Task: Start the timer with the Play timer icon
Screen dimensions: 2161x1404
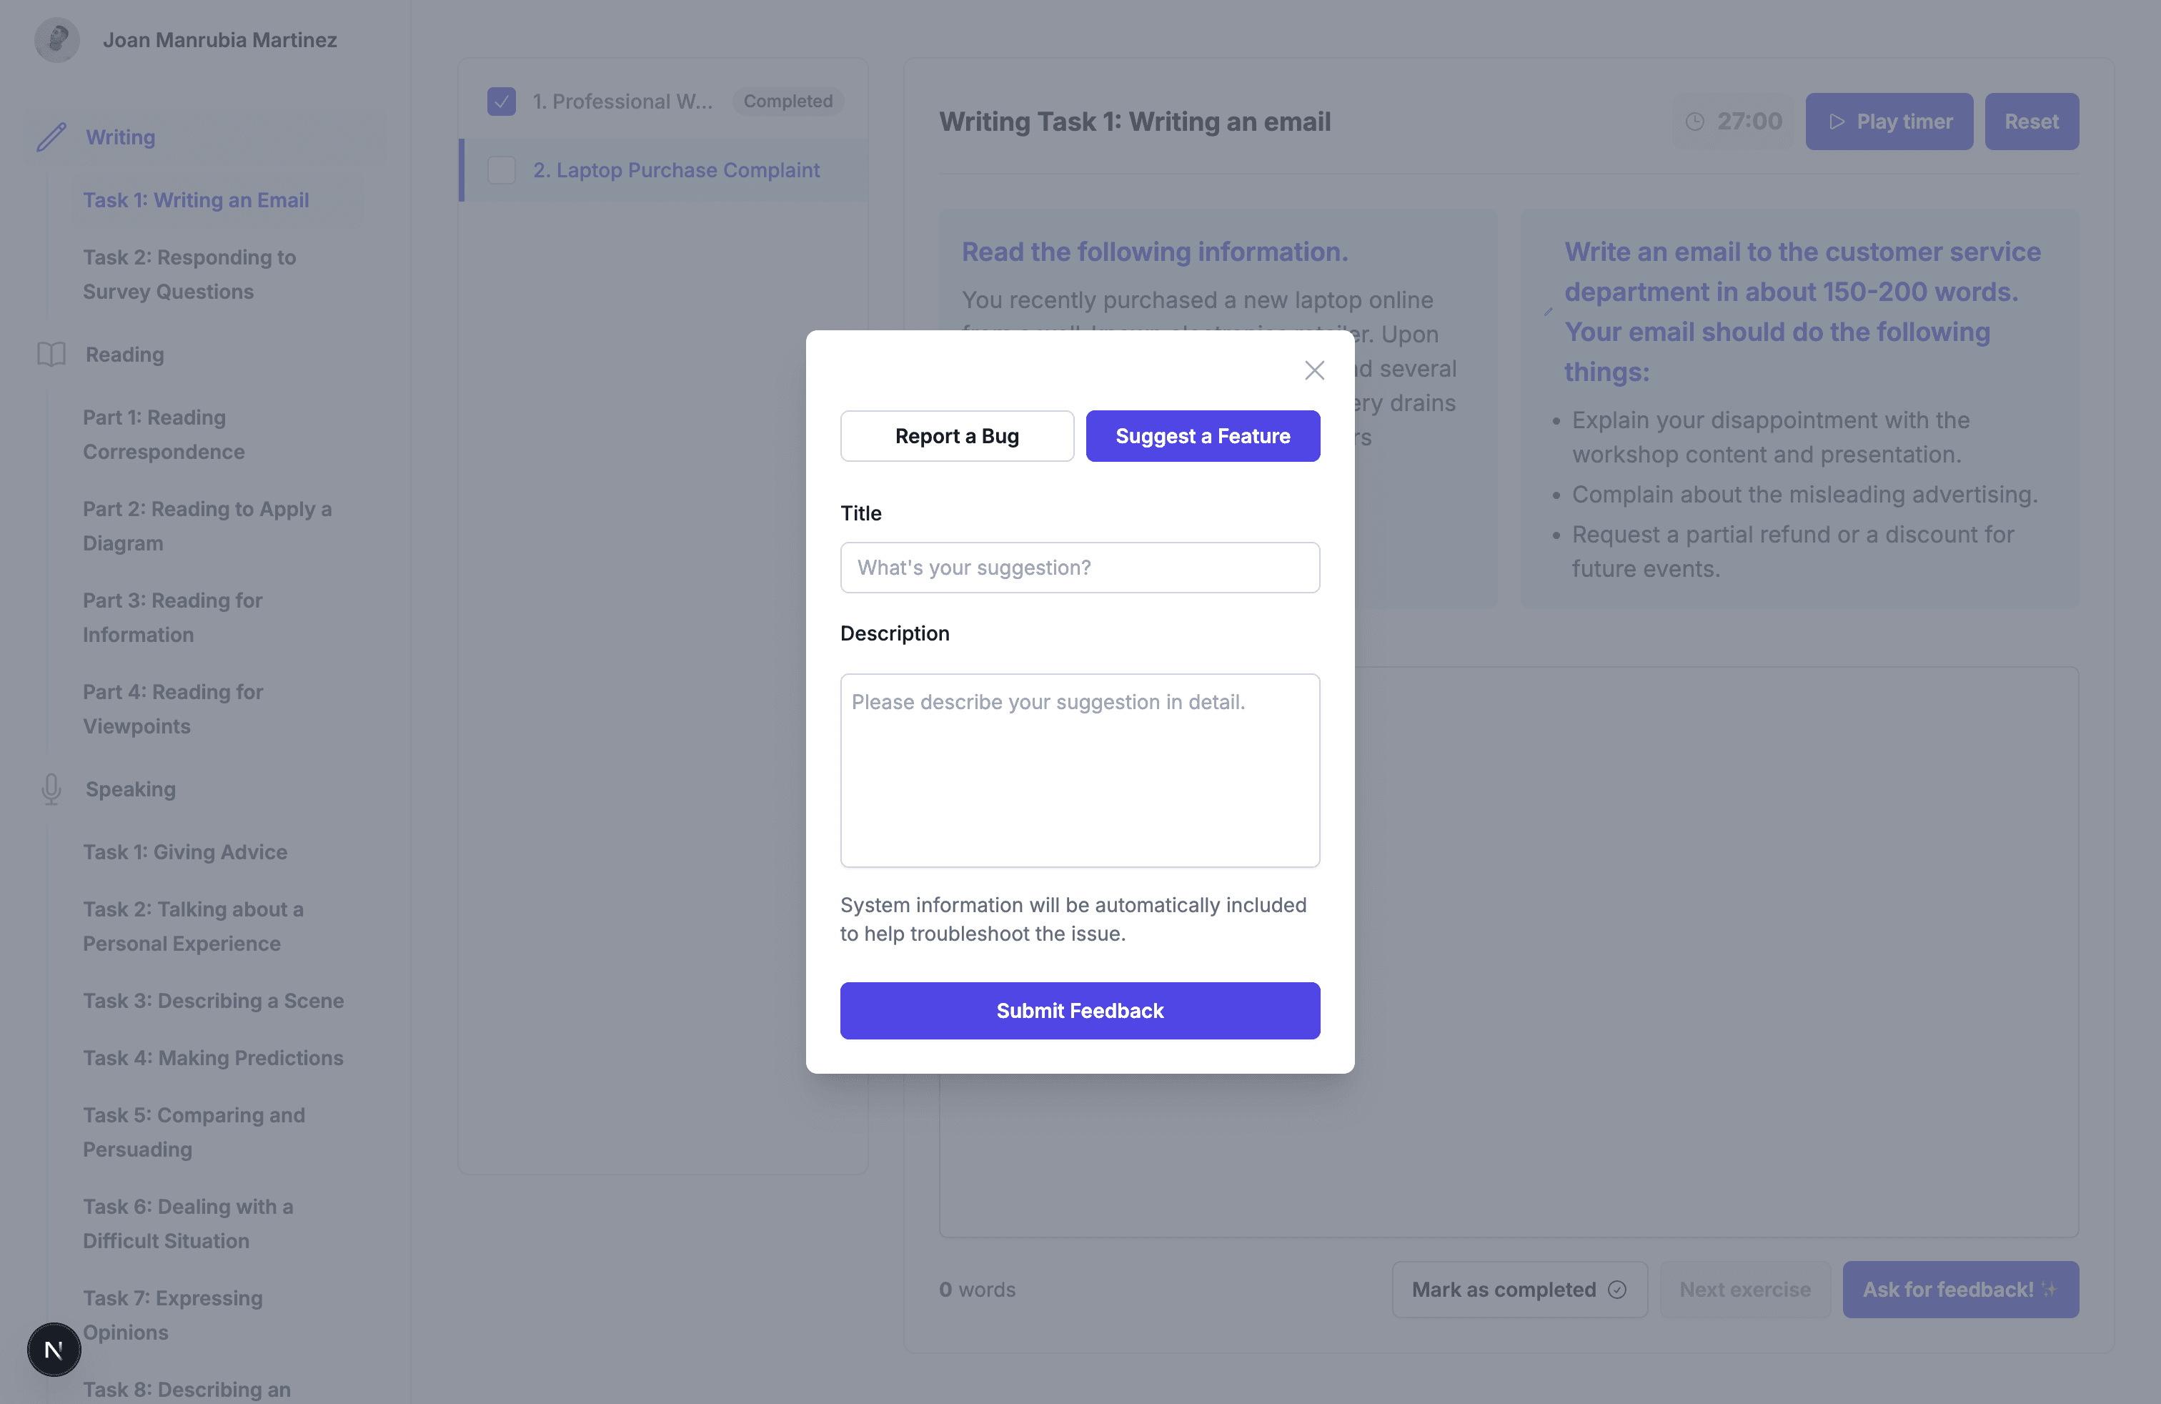Action: point(1837,121)
